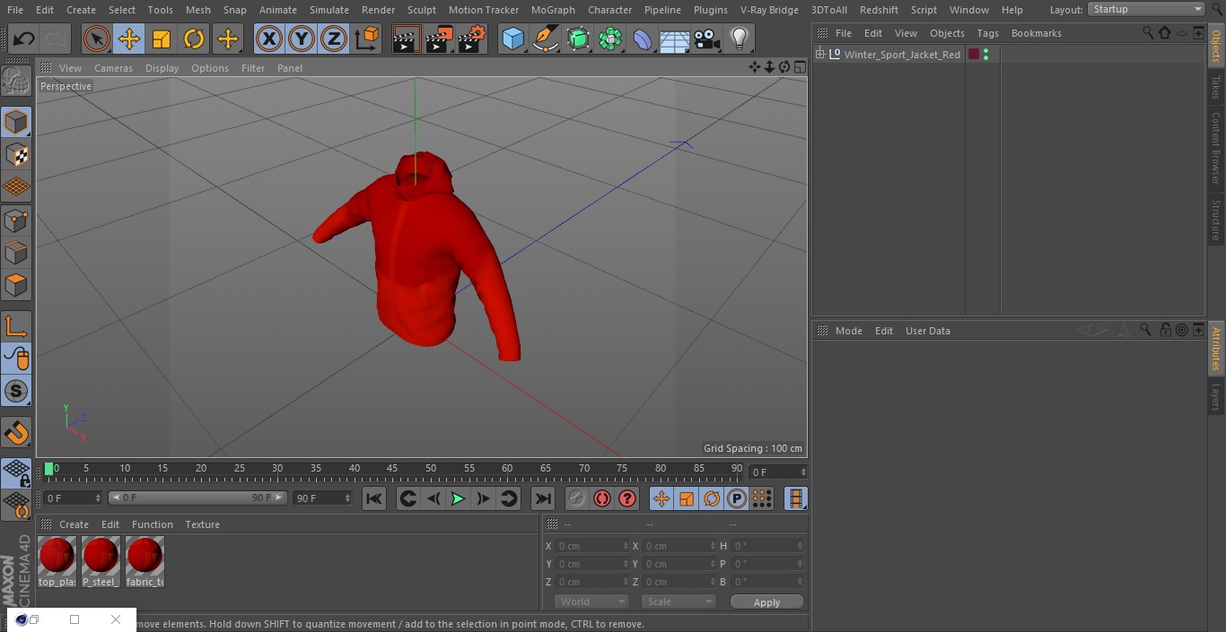Screen dimensions: 1226x632
Task: Switch to Polygons mode
Action: 16,285
